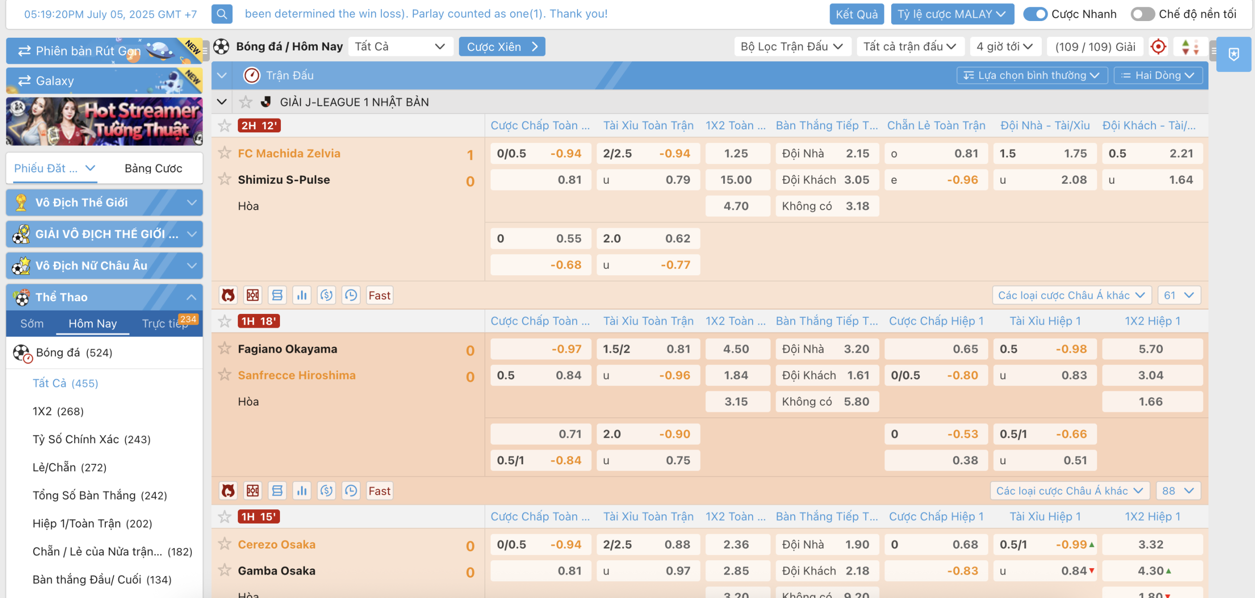Open the clock history icon in the Machida toolbar
The height and width of the screenshot is (598, 1255).
coord(351,295)
